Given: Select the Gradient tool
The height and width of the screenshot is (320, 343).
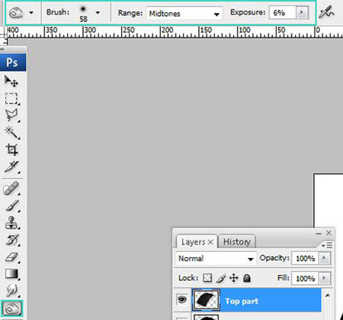Looking at the screenshot, I should [x=11, y=274].
